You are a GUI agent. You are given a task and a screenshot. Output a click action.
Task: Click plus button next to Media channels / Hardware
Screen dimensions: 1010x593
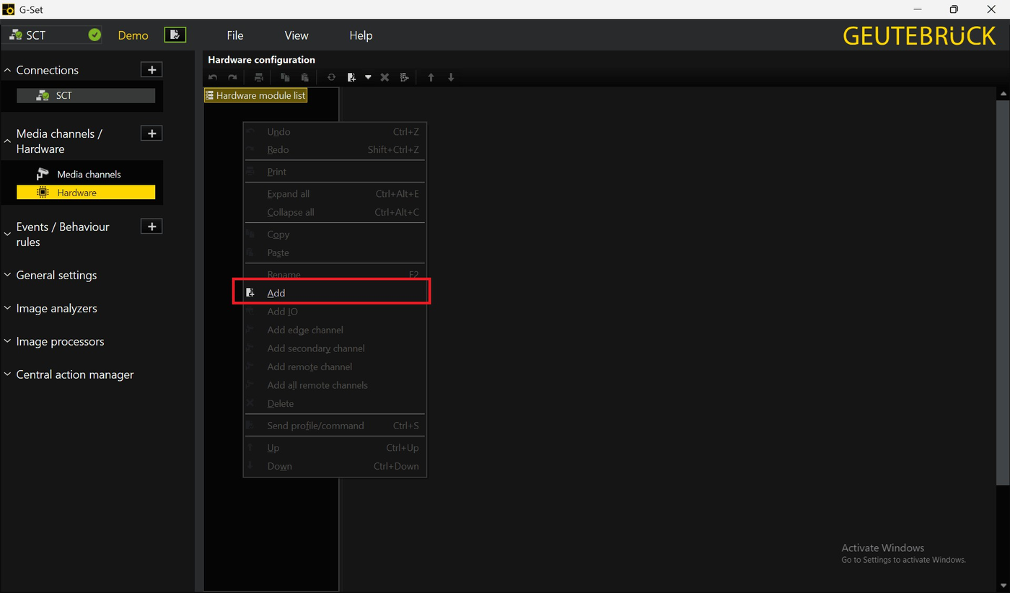click(151, 133)
